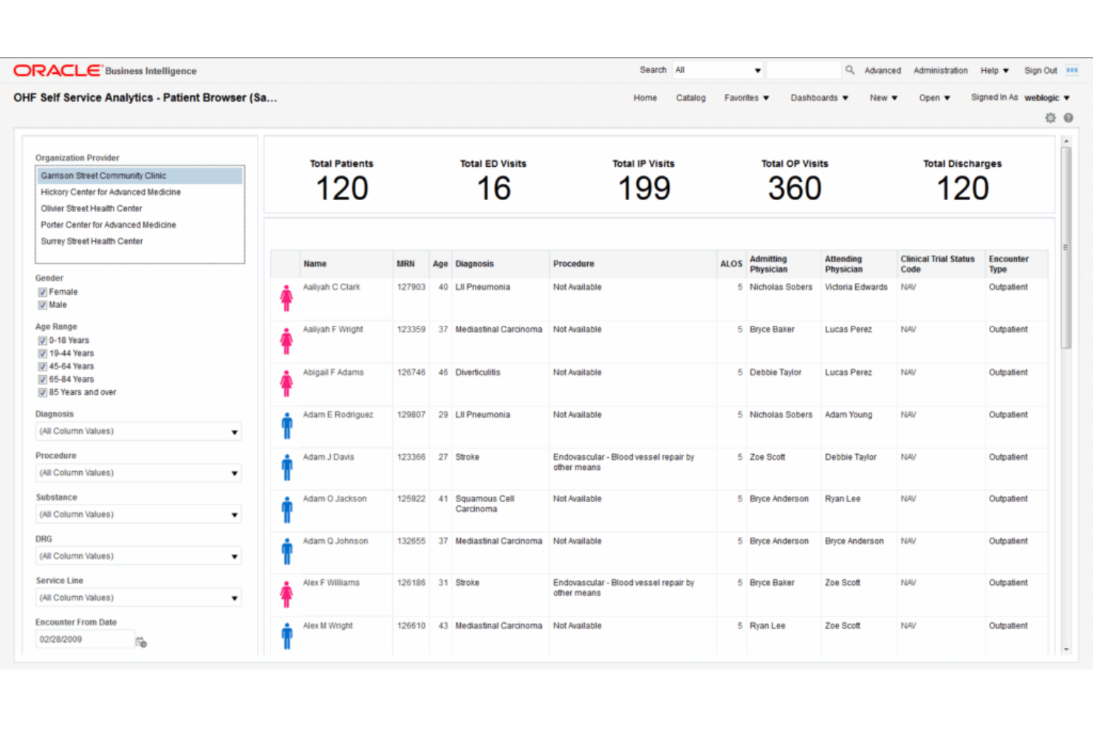The height and width of the screenshot is (729, 1093).
Task: Open the Search scope All dropdown
Action: click(x=717, y=70)
